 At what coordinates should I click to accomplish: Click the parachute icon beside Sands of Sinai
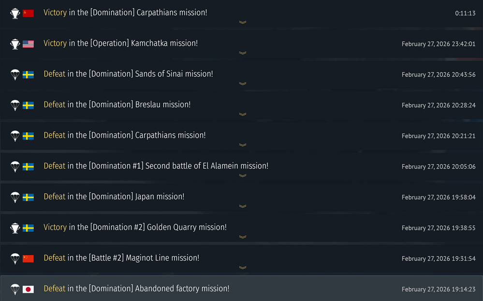(15, 74)
